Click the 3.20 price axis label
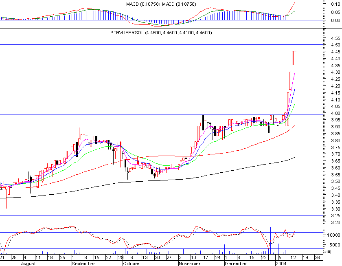Screen dimensions: 342x266 [x=335, y=222]
